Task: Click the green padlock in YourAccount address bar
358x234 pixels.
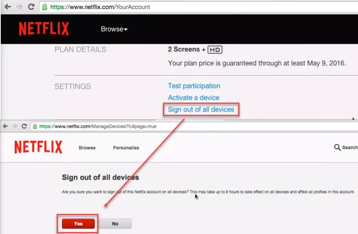Action: 45,7
